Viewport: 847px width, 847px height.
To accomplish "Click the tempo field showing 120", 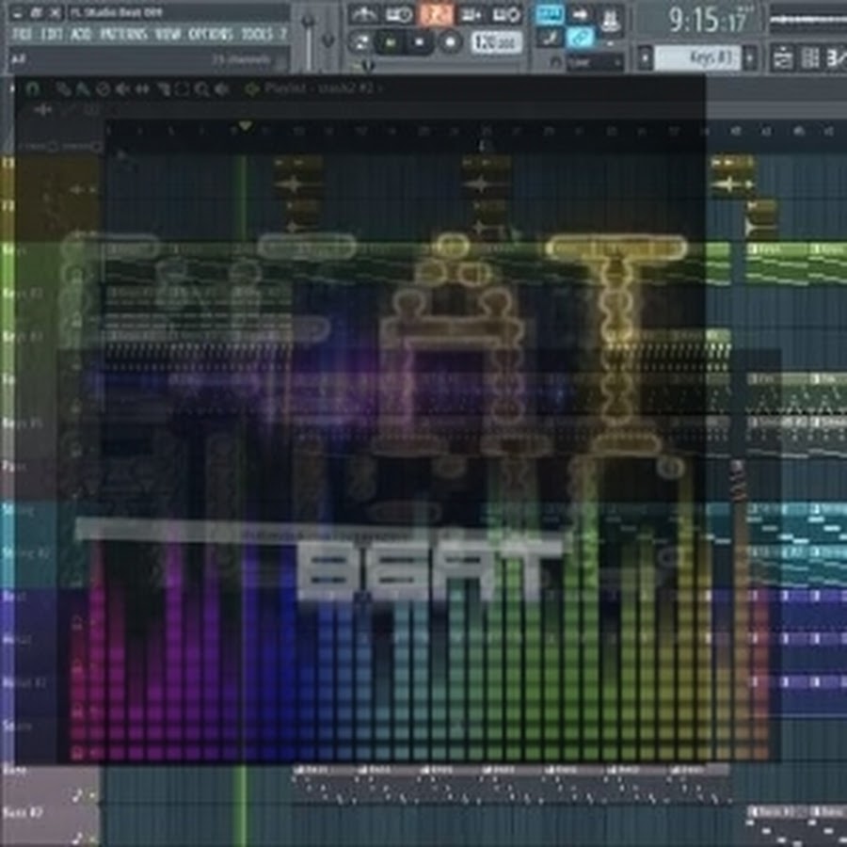I will point(485,42).
